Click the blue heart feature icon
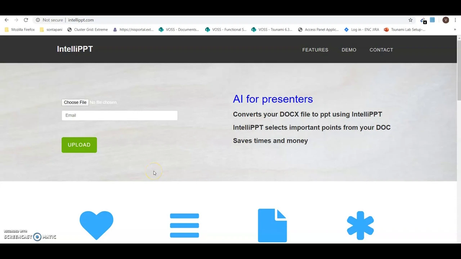 tap(97, 225)
